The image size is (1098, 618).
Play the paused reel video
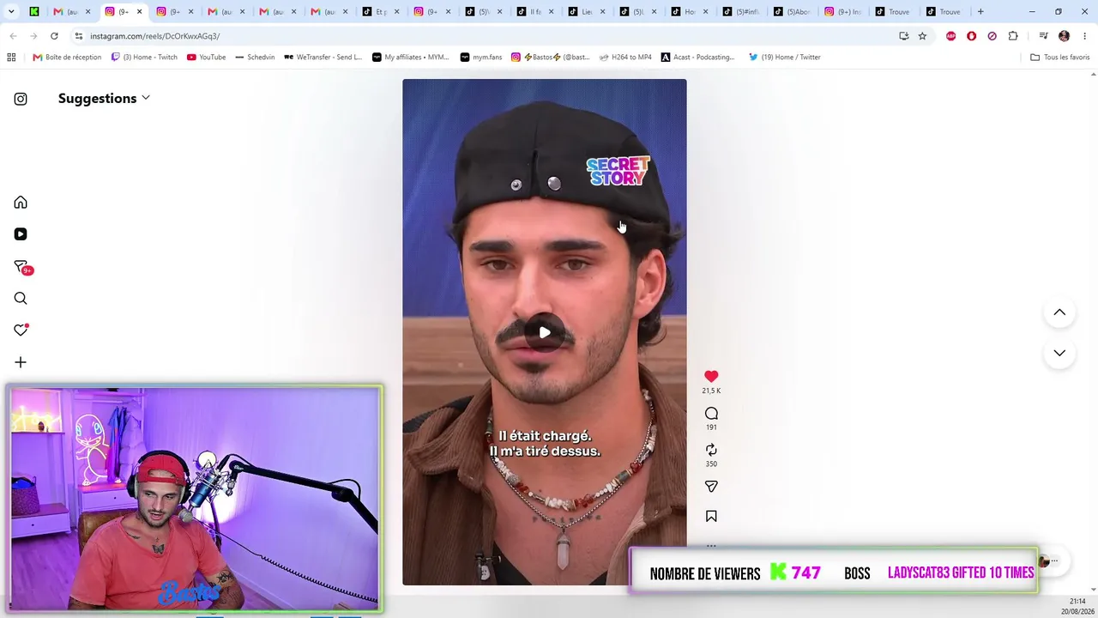(x=545, y=332)
